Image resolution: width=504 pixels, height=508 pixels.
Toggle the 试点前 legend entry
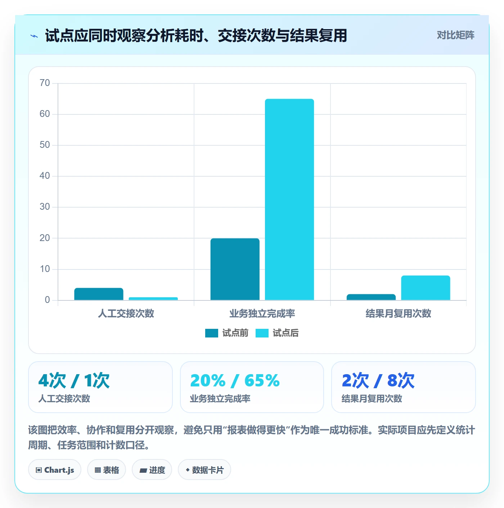coord(227,333)
